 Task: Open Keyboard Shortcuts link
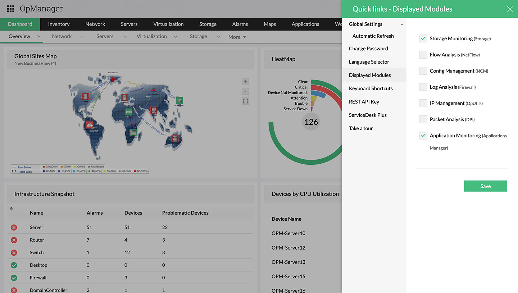click(x=371, y=88)
